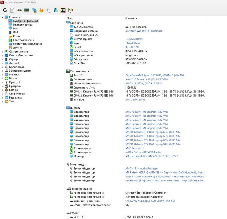Open the memory module benchmark icon
227x219 pixels.
click(x=27, y=10)
